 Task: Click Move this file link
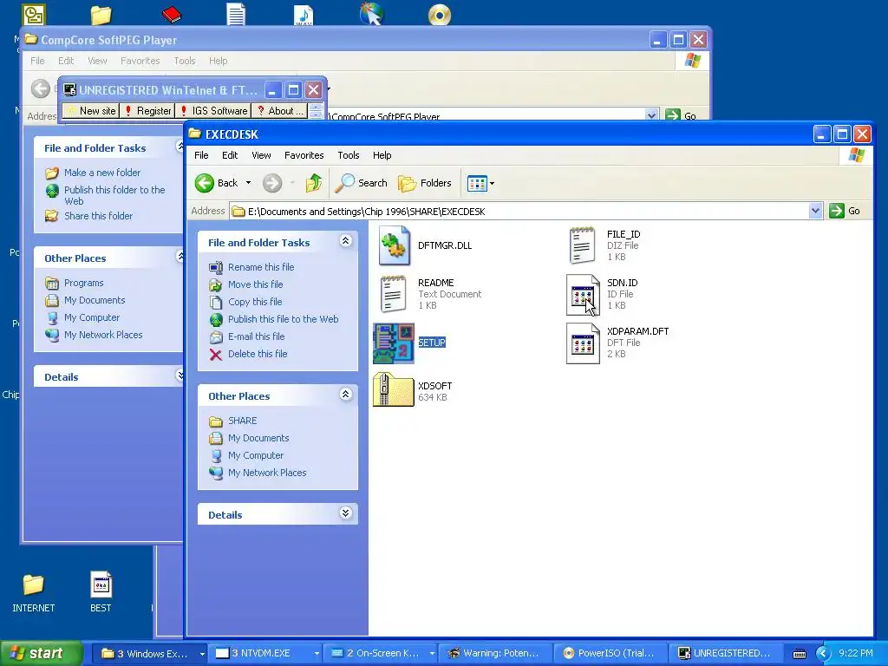click(x=256, y=284)
